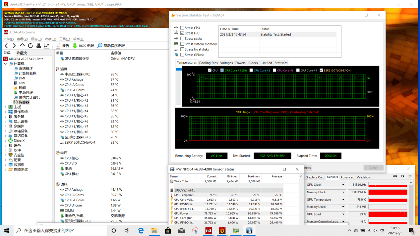This screenshot has height=236, width=420.
Task: Switch to 收藏夹 favorites tab
Action: 22,53
